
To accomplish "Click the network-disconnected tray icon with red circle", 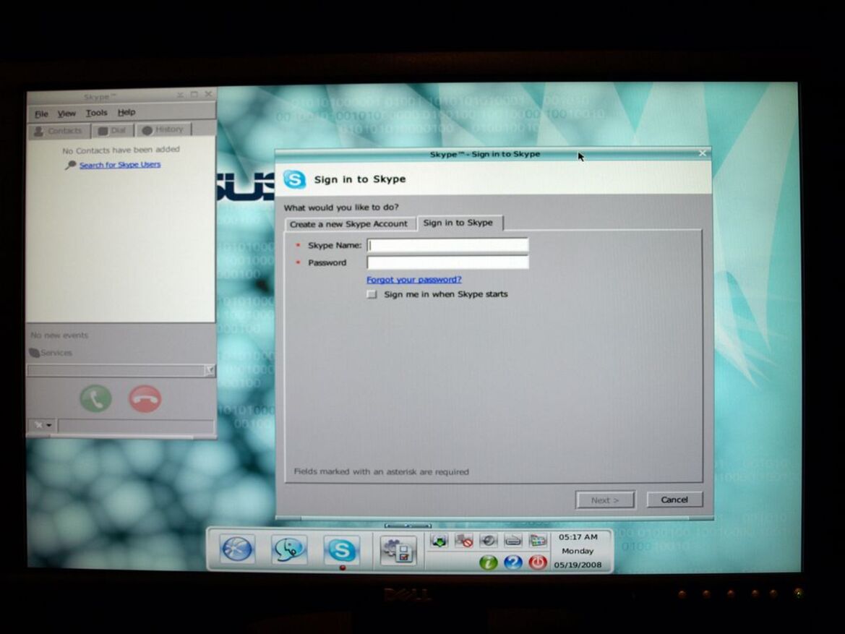I will pyautogui.click(x=463, y=540).
